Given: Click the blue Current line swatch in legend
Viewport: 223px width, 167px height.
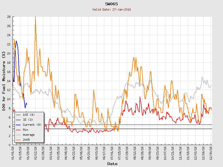Looking at the screenshot, I should tap(18, 125).
